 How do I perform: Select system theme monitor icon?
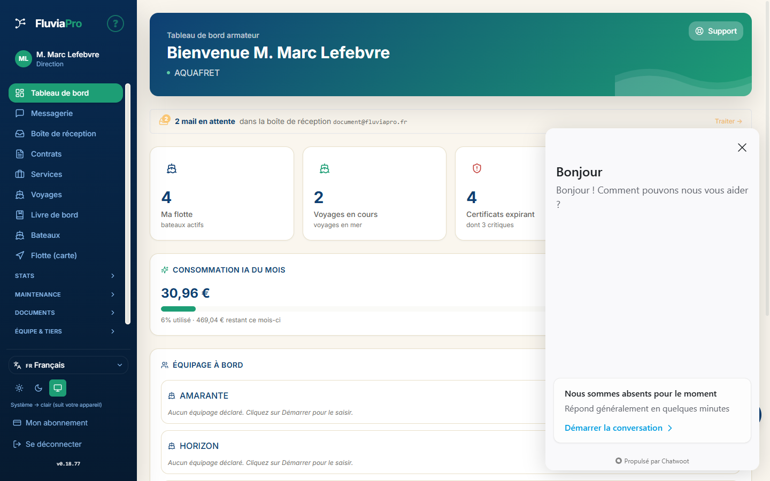[58, 388]
